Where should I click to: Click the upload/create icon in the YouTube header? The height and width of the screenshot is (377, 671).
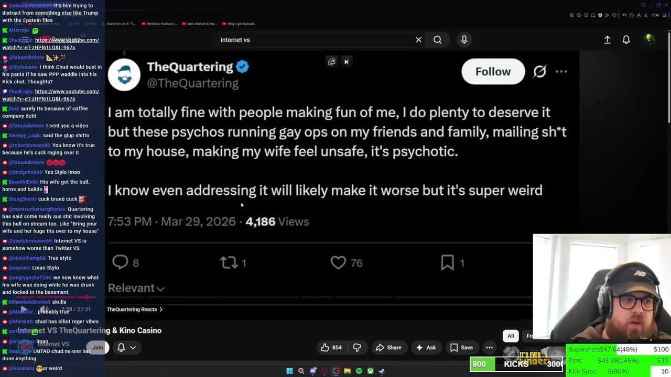click(607, 40)
